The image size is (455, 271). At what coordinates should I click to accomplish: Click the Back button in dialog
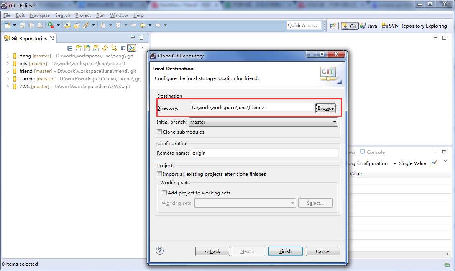coord(213,251)
